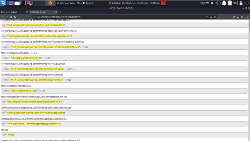Close the active LinkFinder Output tab
Viewport: 250px width, 141px height.
coord(56,12)
